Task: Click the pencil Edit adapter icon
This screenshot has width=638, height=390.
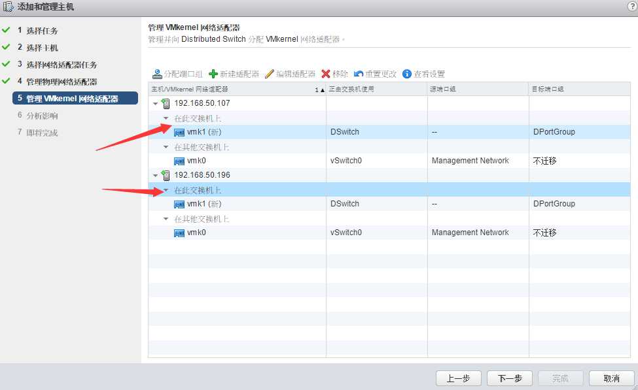Action: point(270,74)
